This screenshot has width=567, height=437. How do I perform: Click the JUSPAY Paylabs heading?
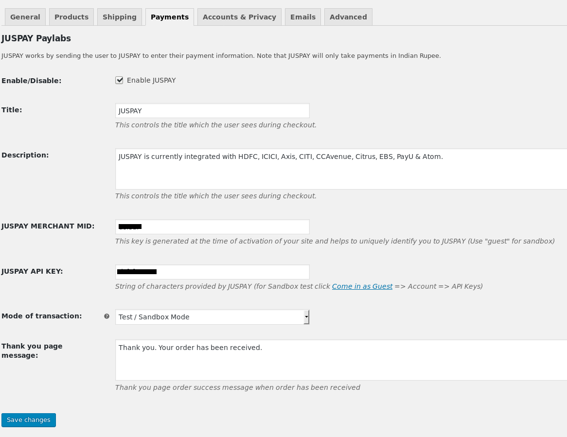[36, 38]
